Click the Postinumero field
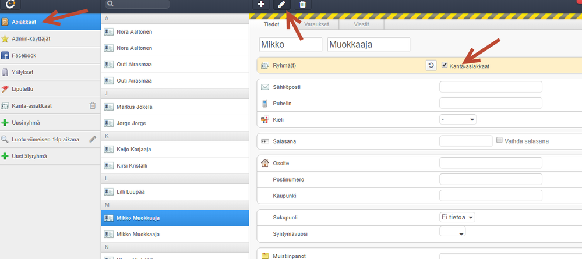582x259 pixels. 491,179
